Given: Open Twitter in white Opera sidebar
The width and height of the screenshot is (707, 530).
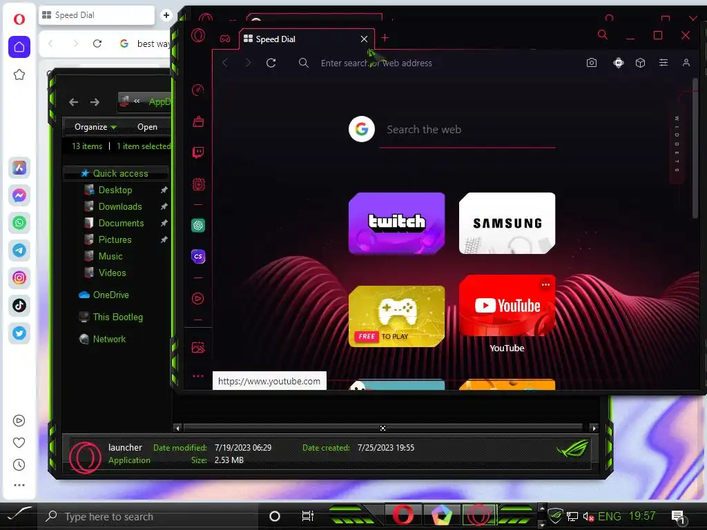Looking at the screenshot, I should click(19, 333).
